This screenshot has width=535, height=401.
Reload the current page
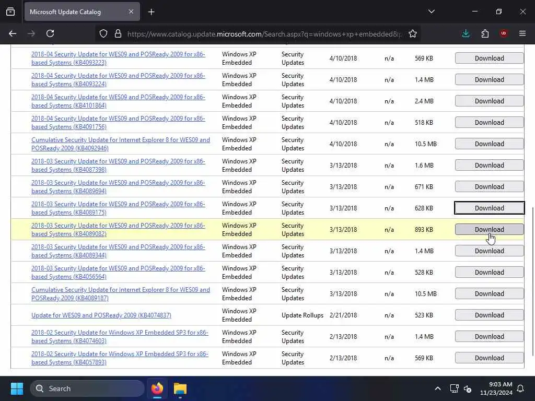(50, 33)
